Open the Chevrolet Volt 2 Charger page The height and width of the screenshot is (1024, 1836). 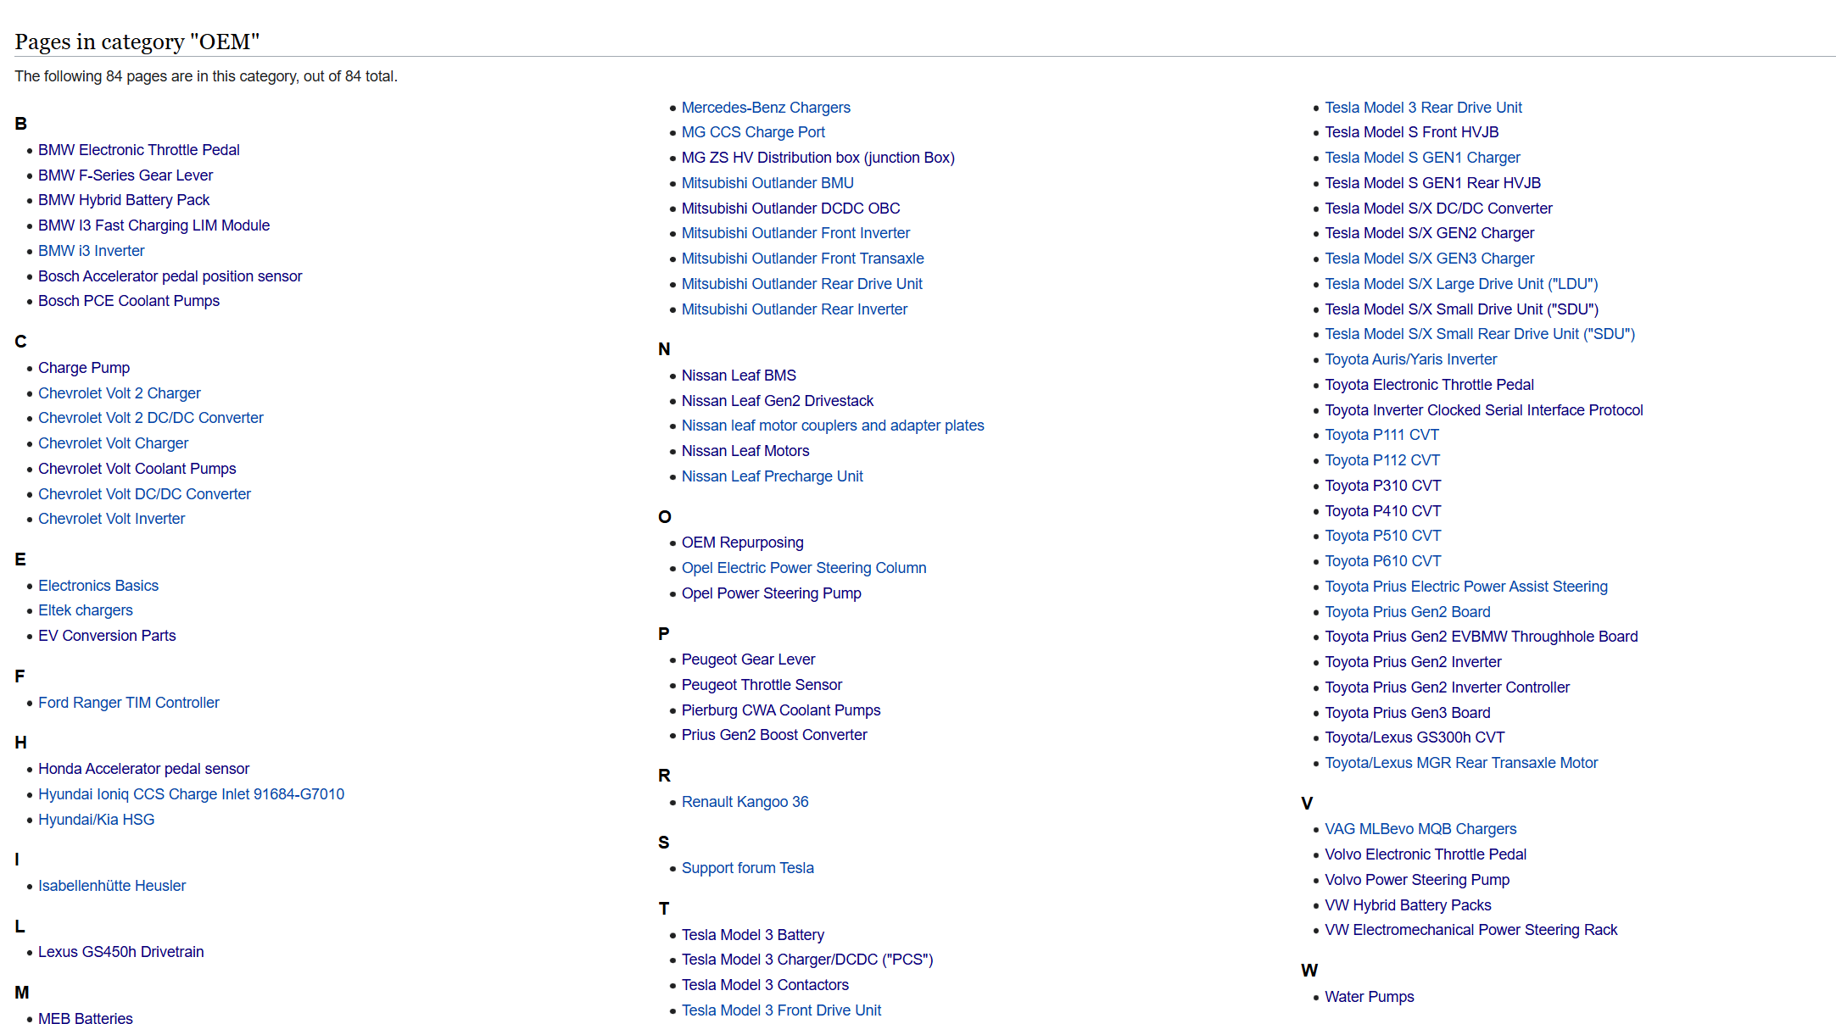pyautogui.click(x=119, y=393)
